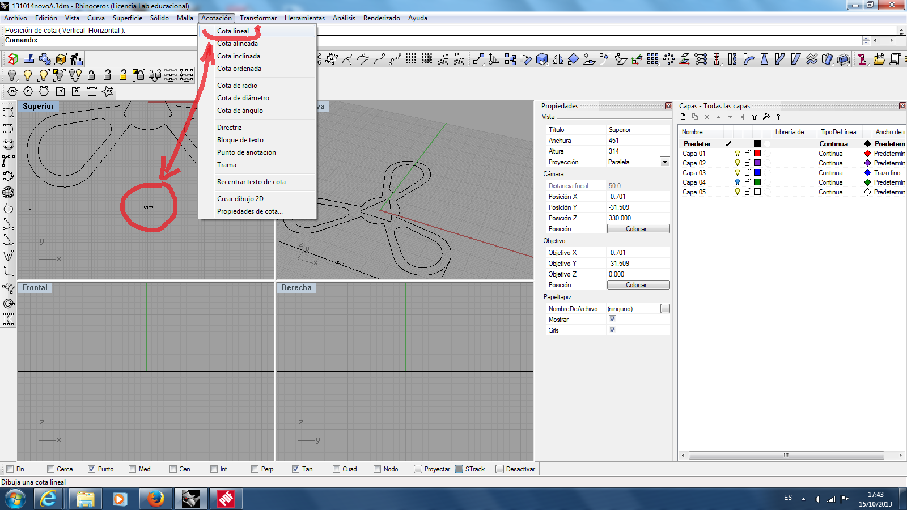The image size is (907, 510).
Task: Toggle Capa 01 visibility bulb
Action: point(737,153)
